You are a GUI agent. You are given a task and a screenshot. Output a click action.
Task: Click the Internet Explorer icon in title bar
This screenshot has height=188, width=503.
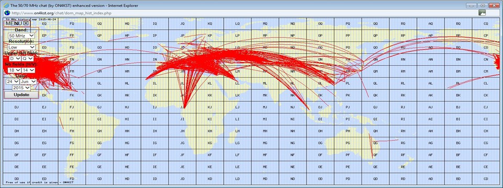tap(6, 5)
